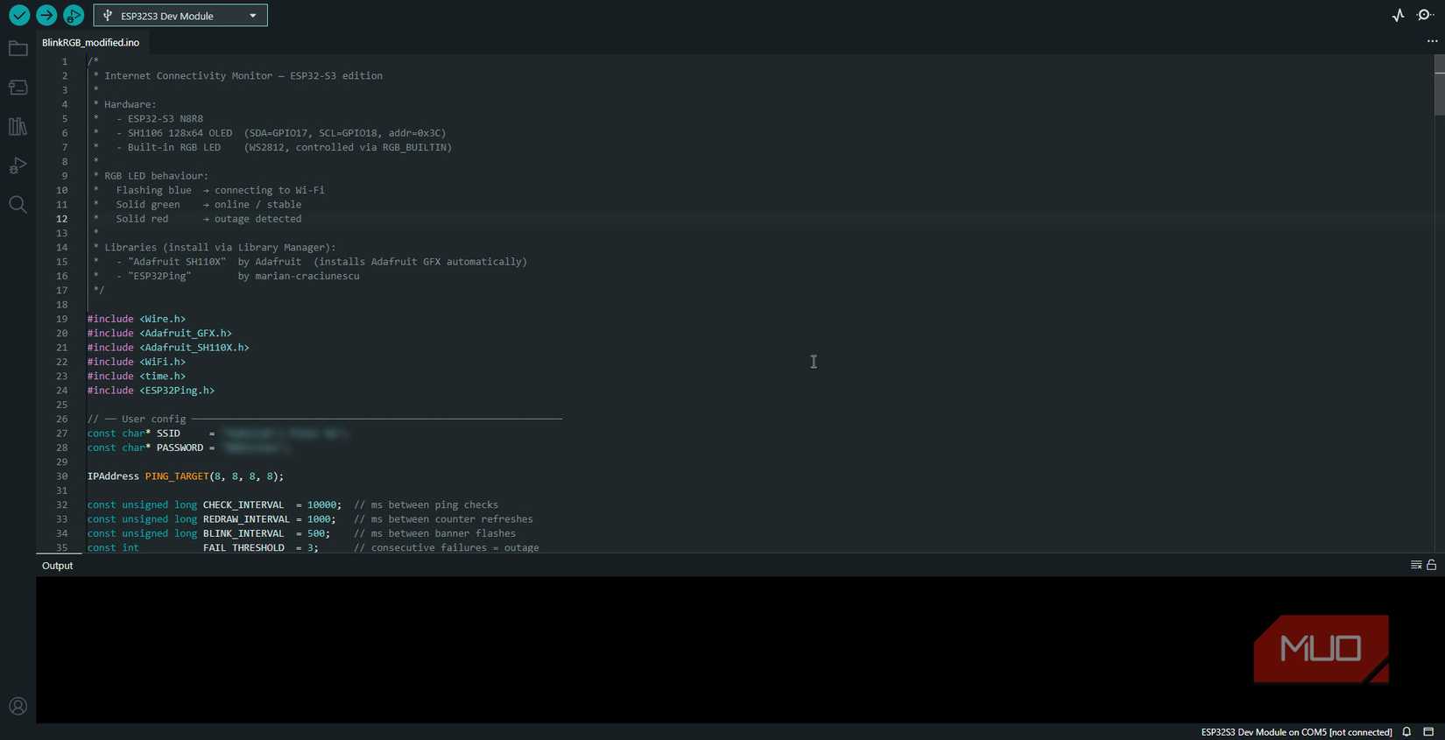Image resolution: width=1445 pixels, height=740 pixels.
Task: Click the 'Flashing blue' comment line
Action: click(x=221, y=190)
